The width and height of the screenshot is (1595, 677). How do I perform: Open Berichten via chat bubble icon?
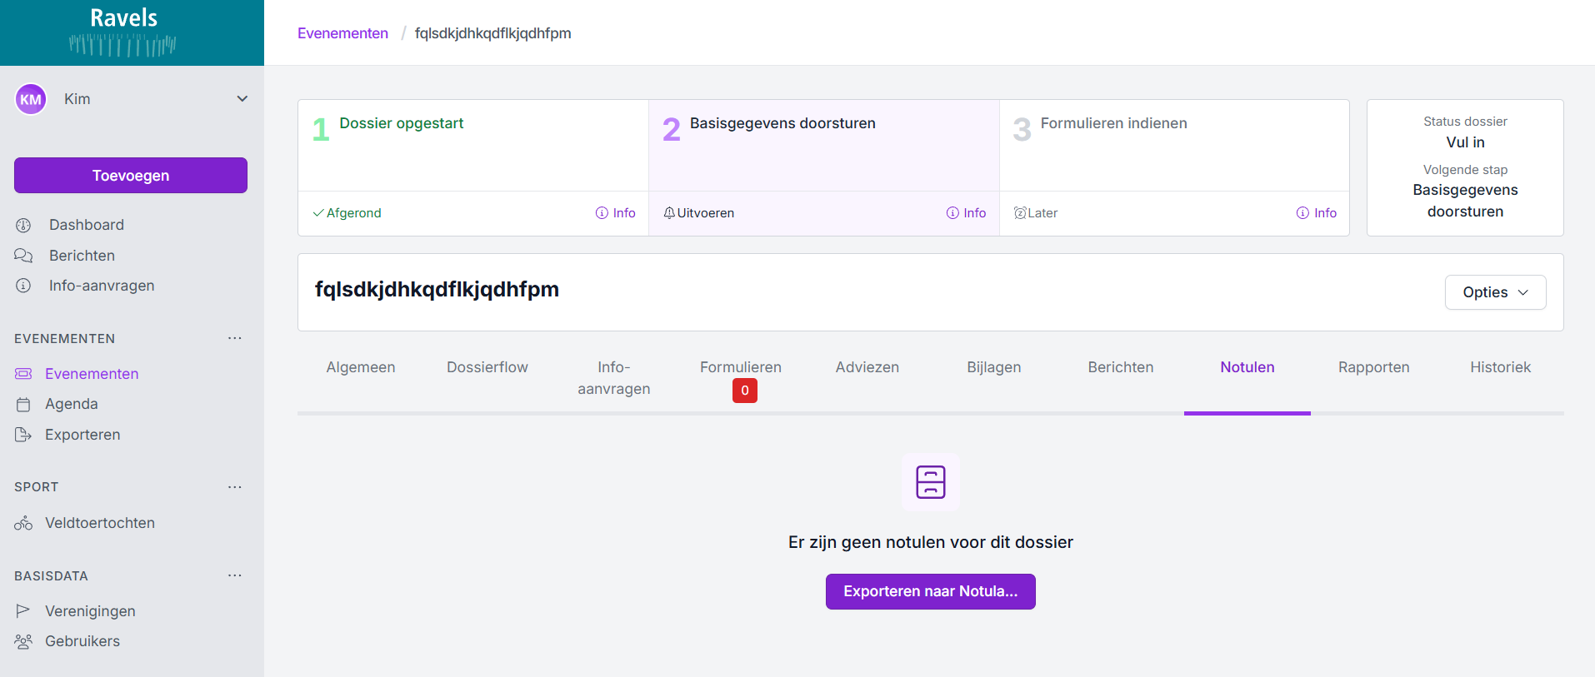23,256
